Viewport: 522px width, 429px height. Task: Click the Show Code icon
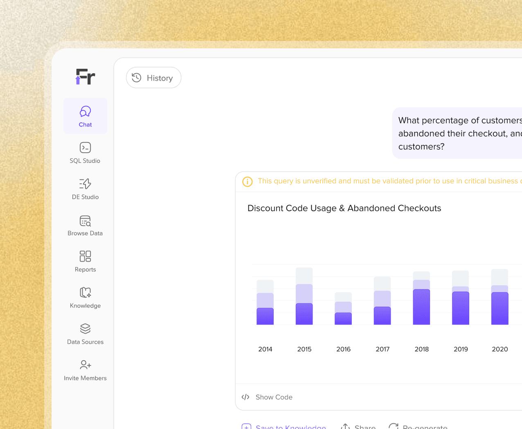coord(245,397)
